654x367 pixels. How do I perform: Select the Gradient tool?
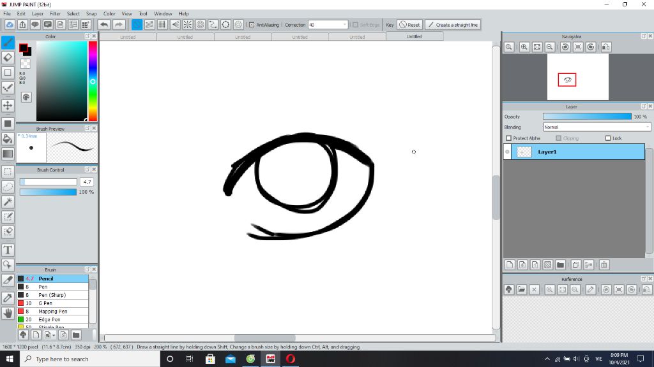coord(8,154)
